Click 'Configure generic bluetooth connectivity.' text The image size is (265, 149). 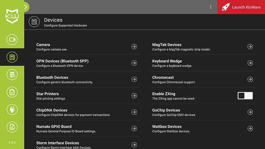point(65,82)
